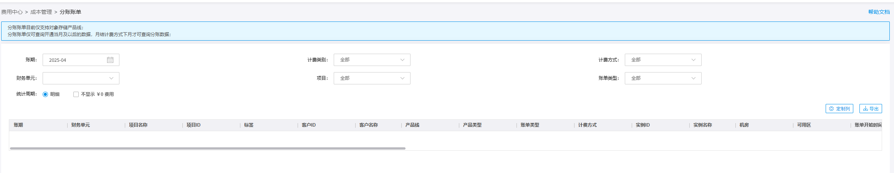Screen dimensions: 894x173
Task: Click the download icon in 导出 button
Action: [x=866, y=109]
